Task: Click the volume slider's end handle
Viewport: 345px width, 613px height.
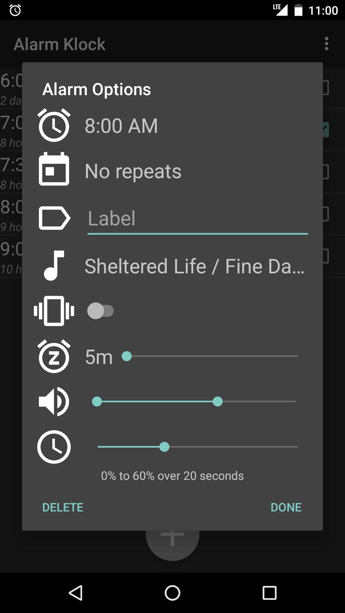Action: (218, 402)
